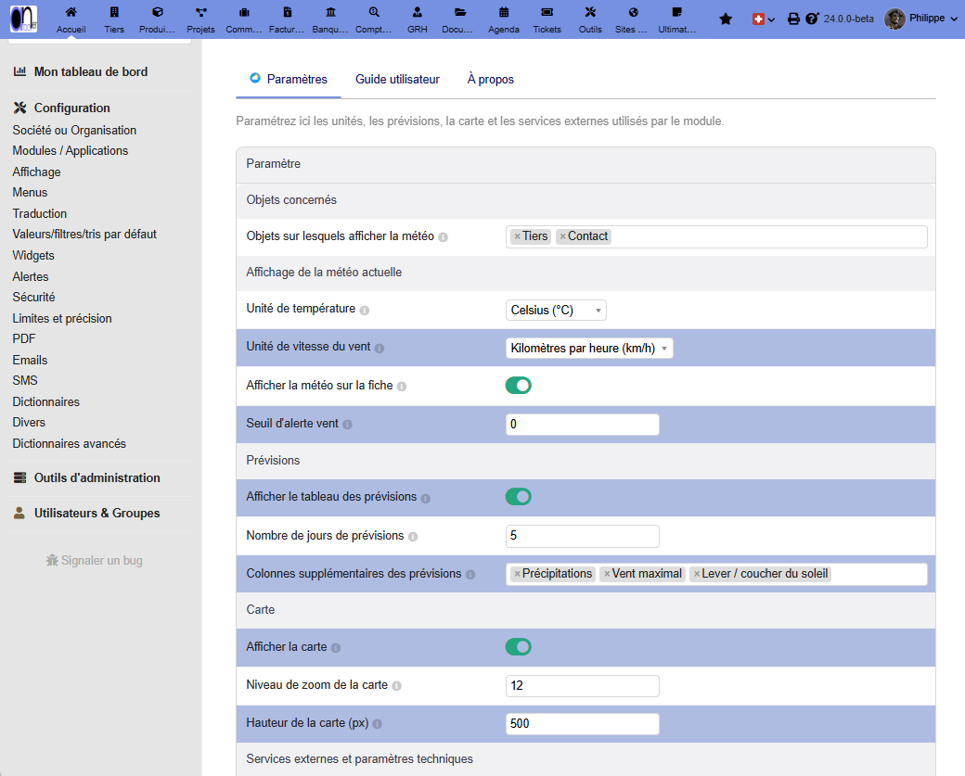Screen dimensions: 965x776
Task: Open the À propos tab
Action: 491,80
